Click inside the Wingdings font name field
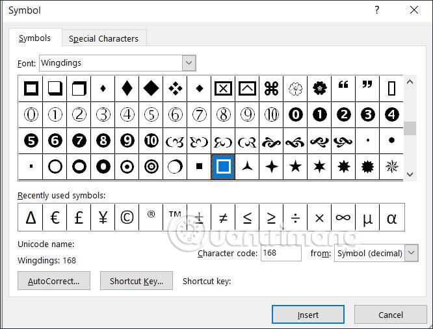 (111, 63)
